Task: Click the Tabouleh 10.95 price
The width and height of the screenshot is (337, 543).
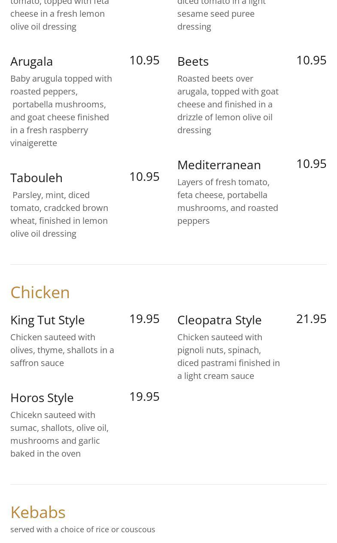Action: [144, 177]
